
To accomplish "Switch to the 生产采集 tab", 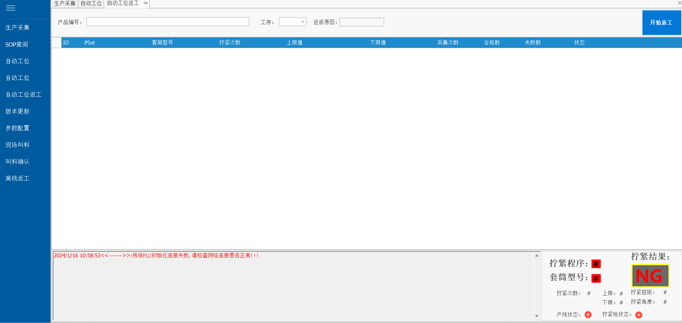I will pyautogui.click(x=65, y=4).
